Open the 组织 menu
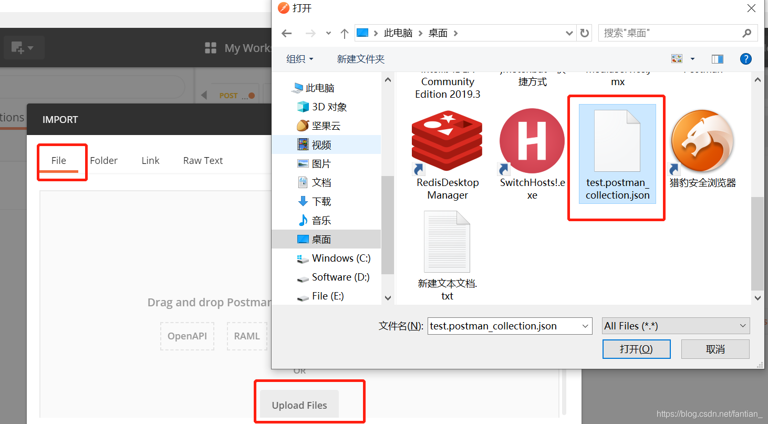The height and width of the screenshot is (424, 768). point(300,59)
